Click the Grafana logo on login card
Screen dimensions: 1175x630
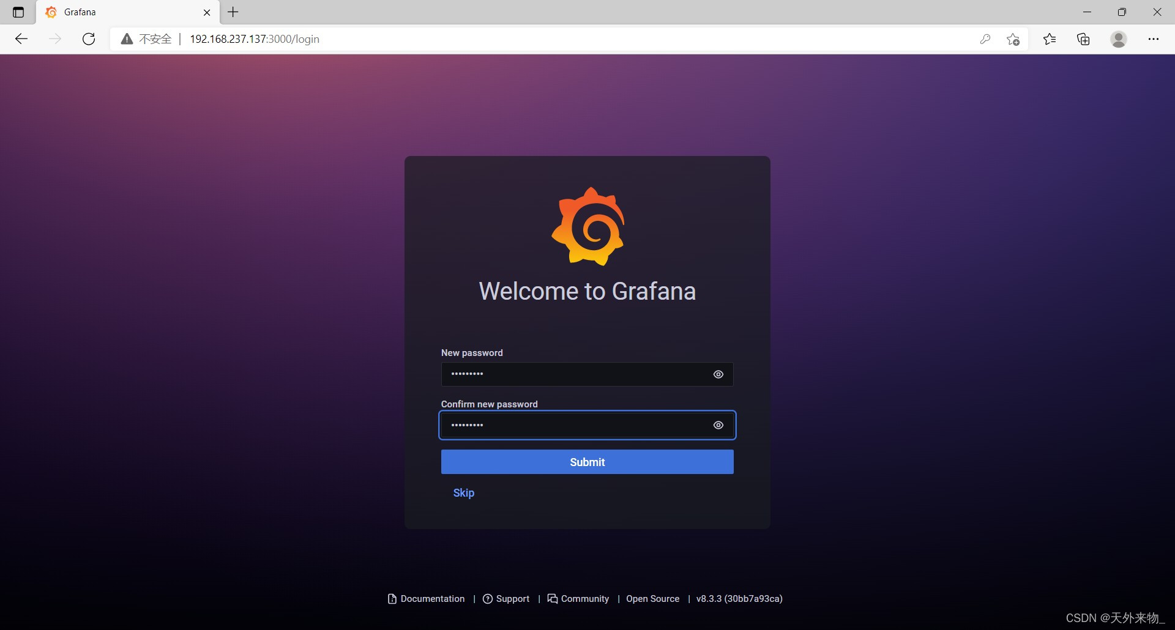587,226
